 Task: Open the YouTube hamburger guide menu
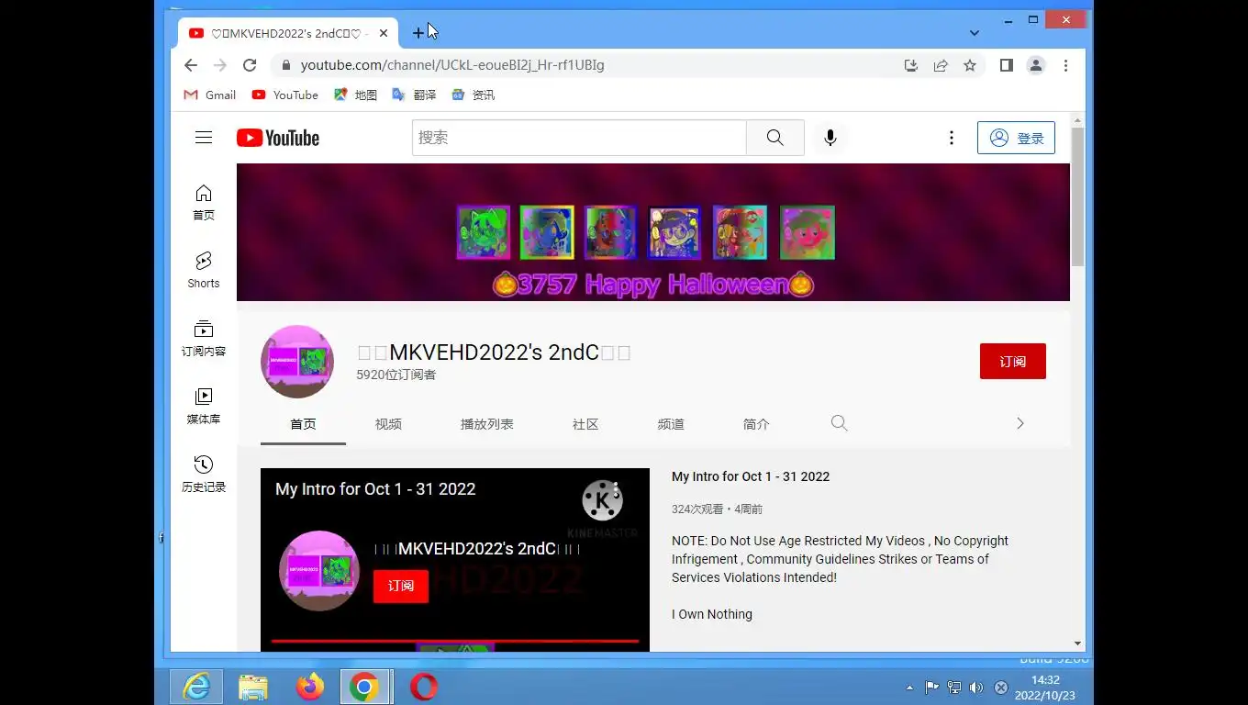[204, 138]
